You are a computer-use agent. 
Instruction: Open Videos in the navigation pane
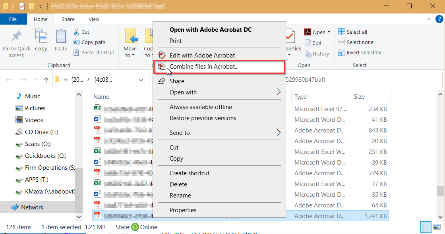pyautogui.click(x=29, y=120)
